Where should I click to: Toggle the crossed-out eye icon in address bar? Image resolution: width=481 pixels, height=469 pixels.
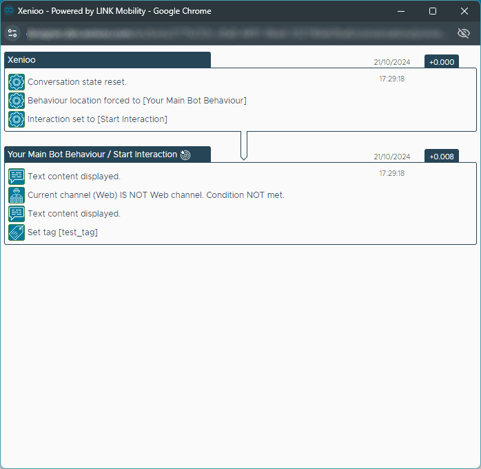coord(464,33)
